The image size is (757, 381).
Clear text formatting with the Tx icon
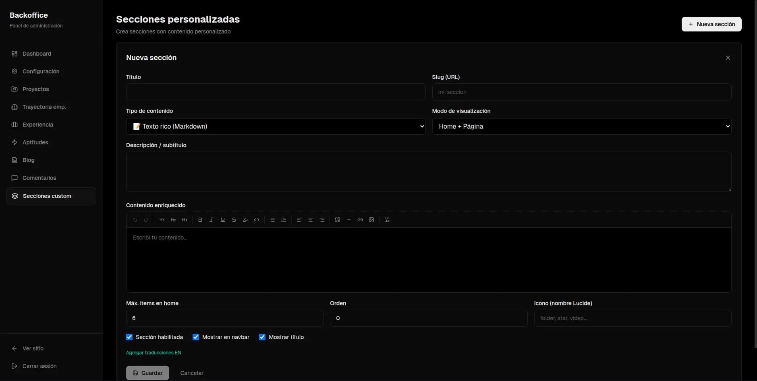tap(387, 220)
